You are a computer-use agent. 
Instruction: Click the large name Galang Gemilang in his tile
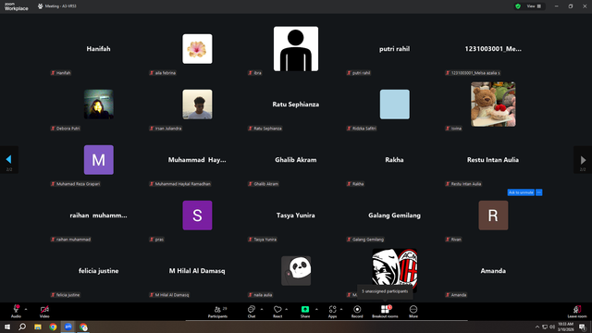click(395, 216)
